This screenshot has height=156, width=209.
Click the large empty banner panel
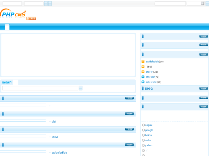(68, 55)
